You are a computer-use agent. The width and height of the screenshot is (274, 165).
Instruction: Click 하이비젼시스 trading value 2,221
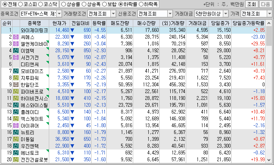tap(202, 98)
